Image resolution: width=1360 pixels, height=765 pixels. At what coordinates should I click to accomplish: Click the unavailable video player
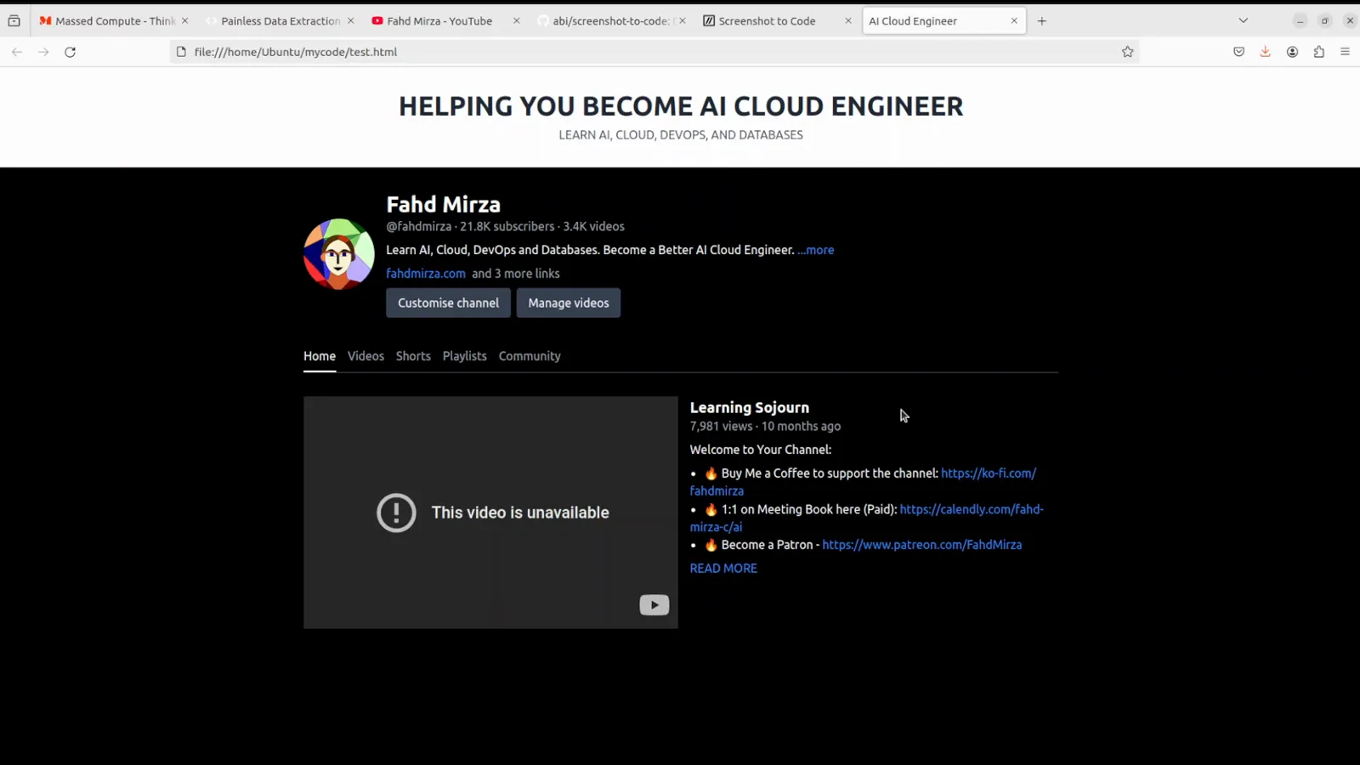point(490,513)
